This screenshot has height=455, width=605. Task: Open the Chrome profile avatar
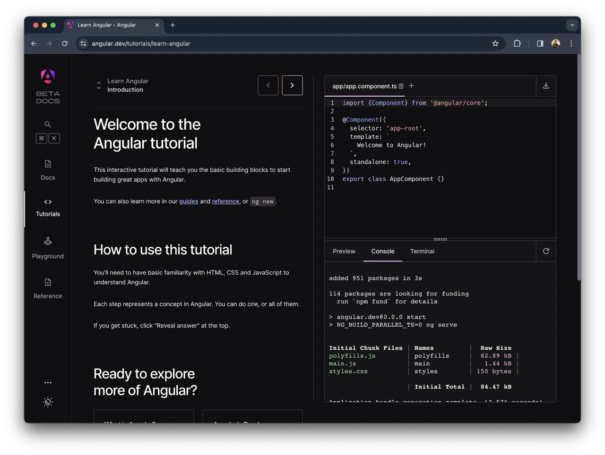coord(556,43)
